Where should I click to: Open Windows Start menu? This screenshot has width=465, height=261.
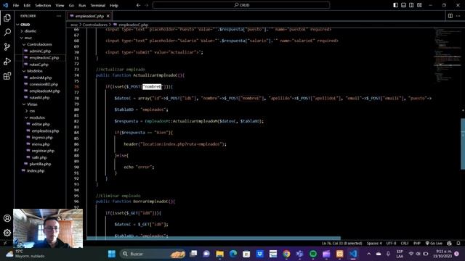pyautogui.click(x=112, y=254)
